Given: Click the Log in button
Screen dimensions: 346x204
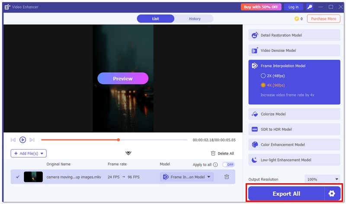Looking at the screenshot, I should click(293, 7).
